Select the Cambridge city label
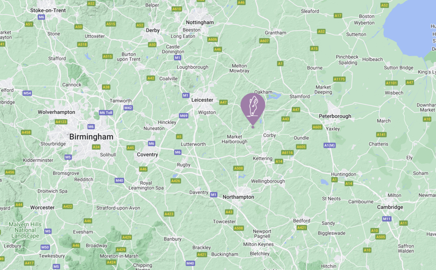 point(390,207)
